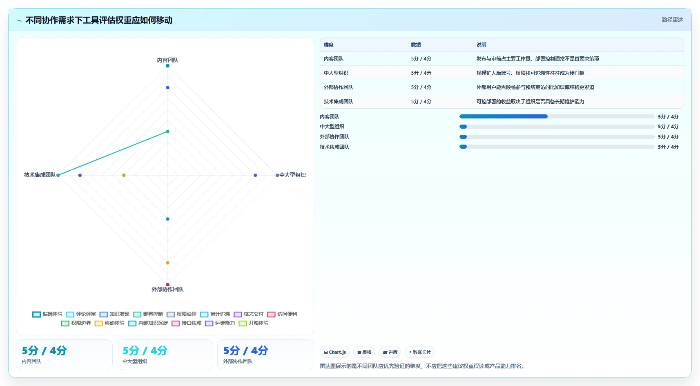Image resolution: width=700 pixels, height=386 pixels.
Task: Select the 进度 chip
Action: tap(390, 352)
